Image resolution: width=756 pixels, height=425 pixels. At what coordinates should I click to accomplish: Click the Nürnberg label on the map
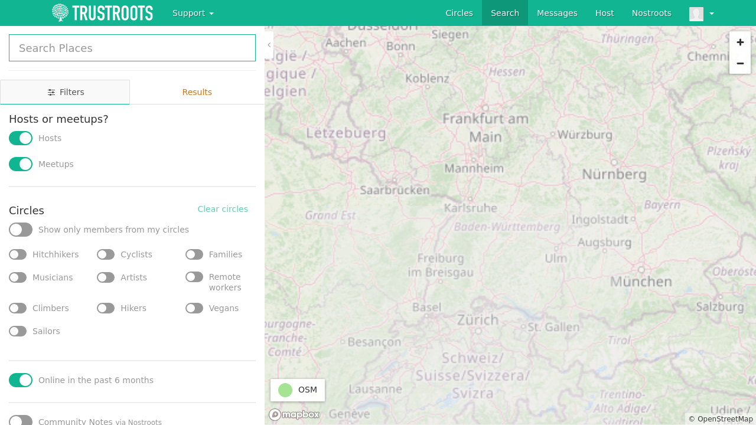coord(614,174)
